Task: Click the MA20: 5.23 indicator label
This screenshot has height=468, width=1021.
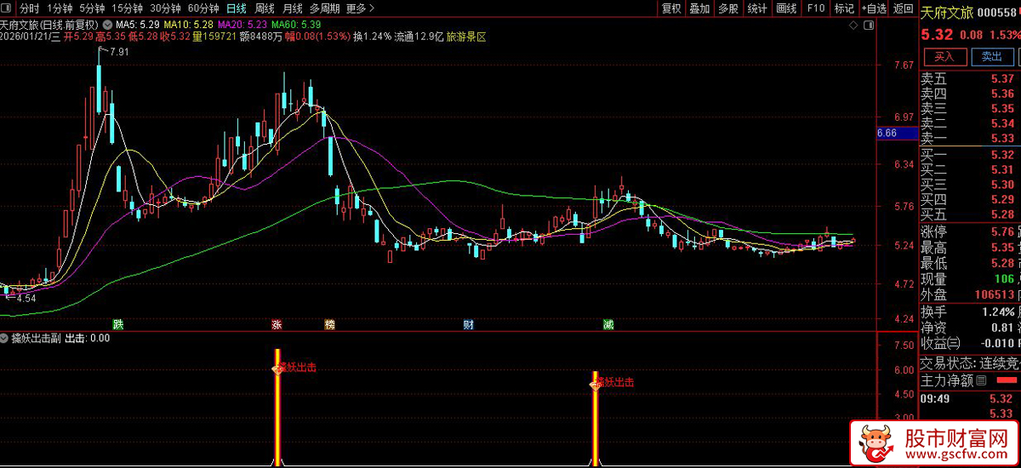Action: (242, 26)
